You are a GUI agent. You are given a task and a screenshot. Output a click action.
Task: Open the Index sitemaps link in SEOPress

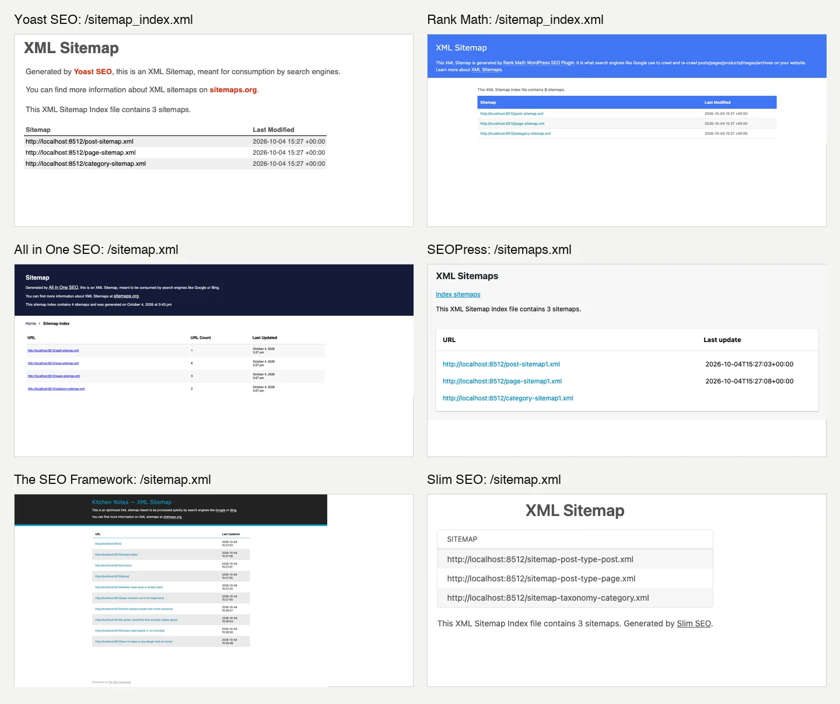click(x=458, y=294)
